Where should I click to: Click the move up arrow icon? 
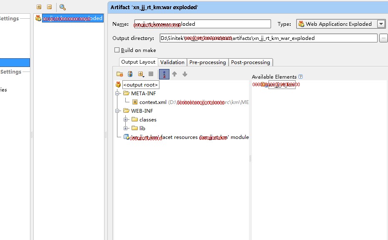coord(174,74)
